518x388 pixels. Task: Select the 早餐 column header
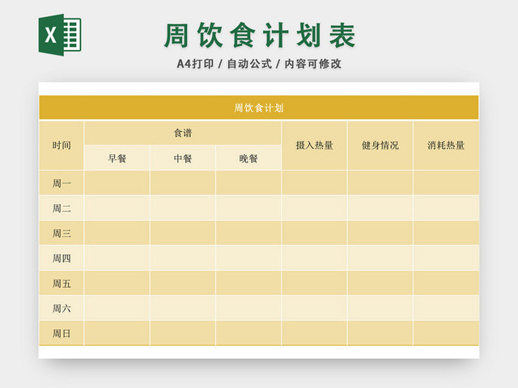point(117,158)
